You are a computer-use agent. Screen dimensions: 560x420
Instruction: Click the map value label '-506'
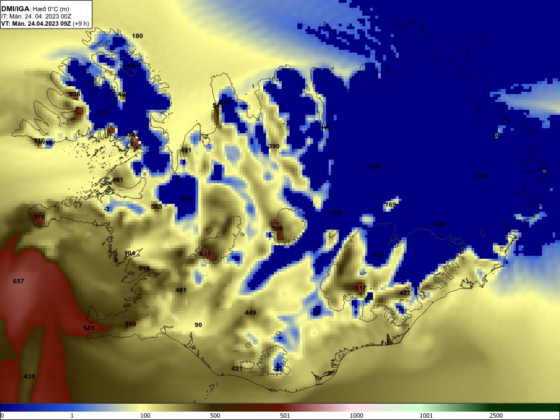[335, 213]
